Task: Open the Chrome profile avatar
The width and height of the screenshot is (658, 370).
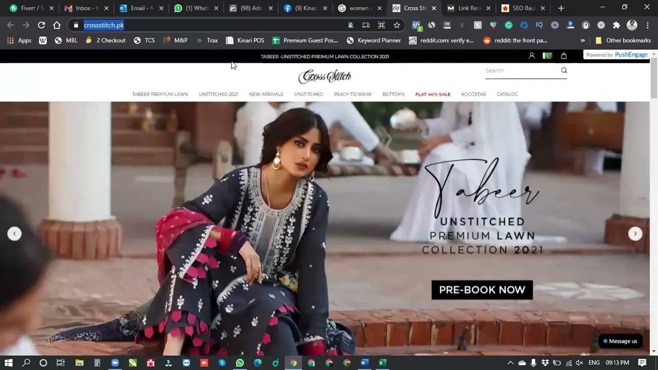Action: tap(632, 25)
